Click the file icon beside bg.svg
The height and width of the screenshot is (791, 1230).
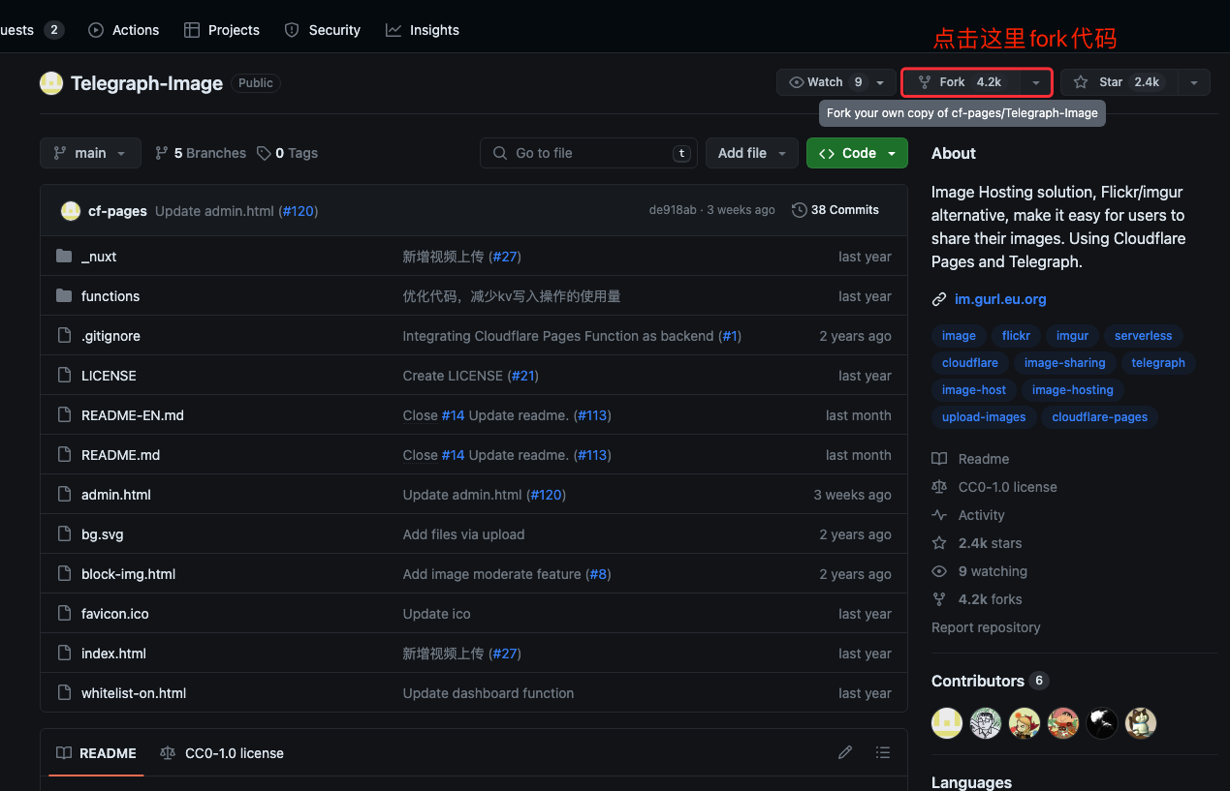(64, 534)
